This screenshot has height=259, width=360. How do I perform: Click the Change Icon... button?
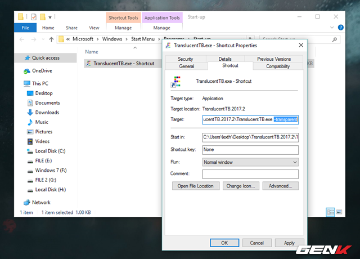[x=241, y=186]
